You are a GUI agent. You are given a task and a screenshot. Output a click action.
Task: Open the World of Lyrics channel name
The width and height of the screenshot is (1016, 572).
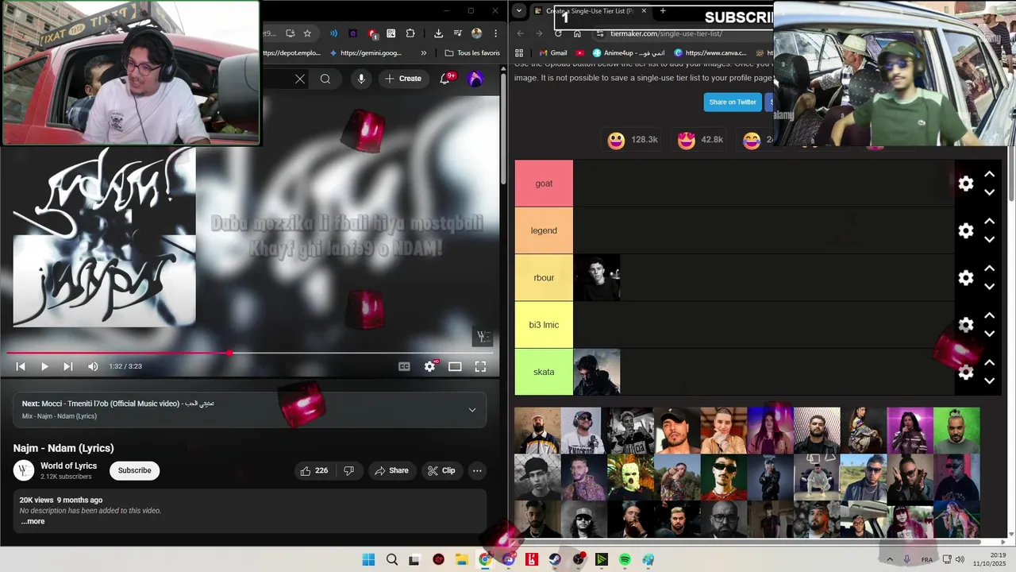tap(69, 466)
